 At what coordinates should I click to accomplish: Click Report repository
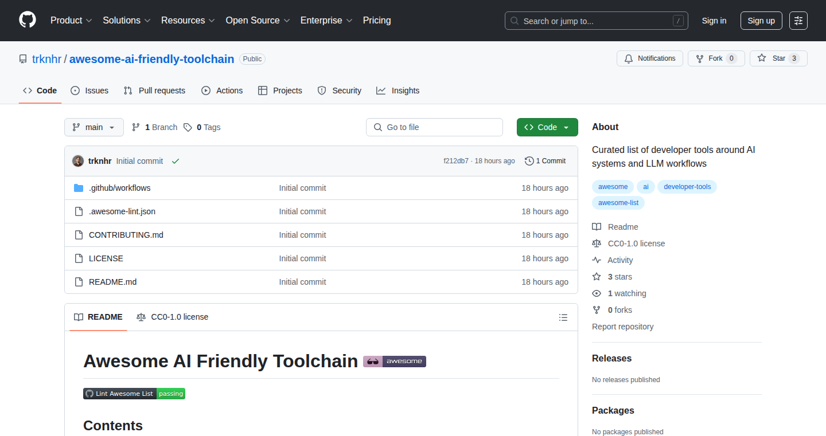623,327
